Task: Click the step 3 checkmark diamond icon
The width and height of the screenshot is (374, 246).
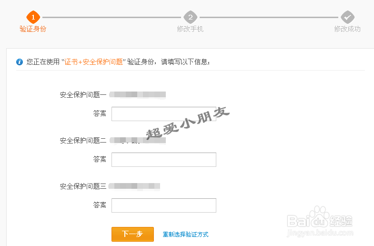Action: click(347, 18)
